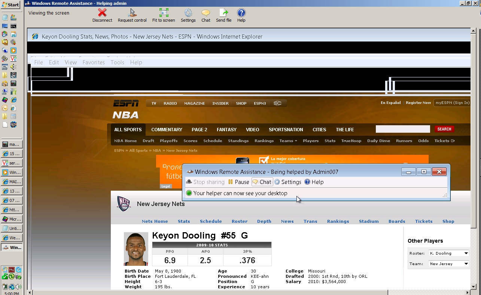
Task: Click the Stadium link in Nets menu
Action: click(x=369, y=221)
